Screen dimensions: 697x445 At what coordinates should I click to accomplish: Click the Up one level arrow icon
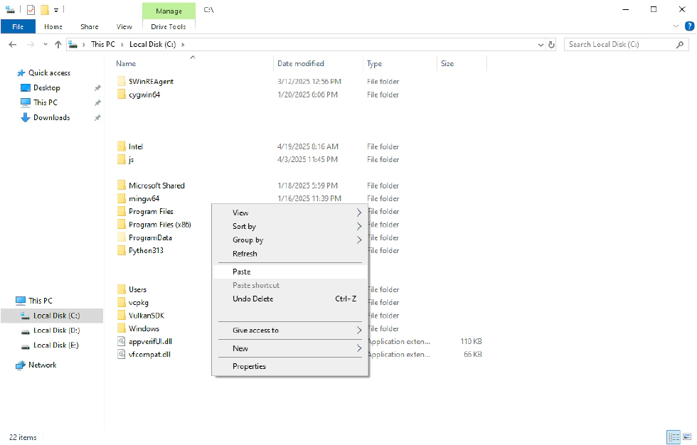click(x=58, y=44)
